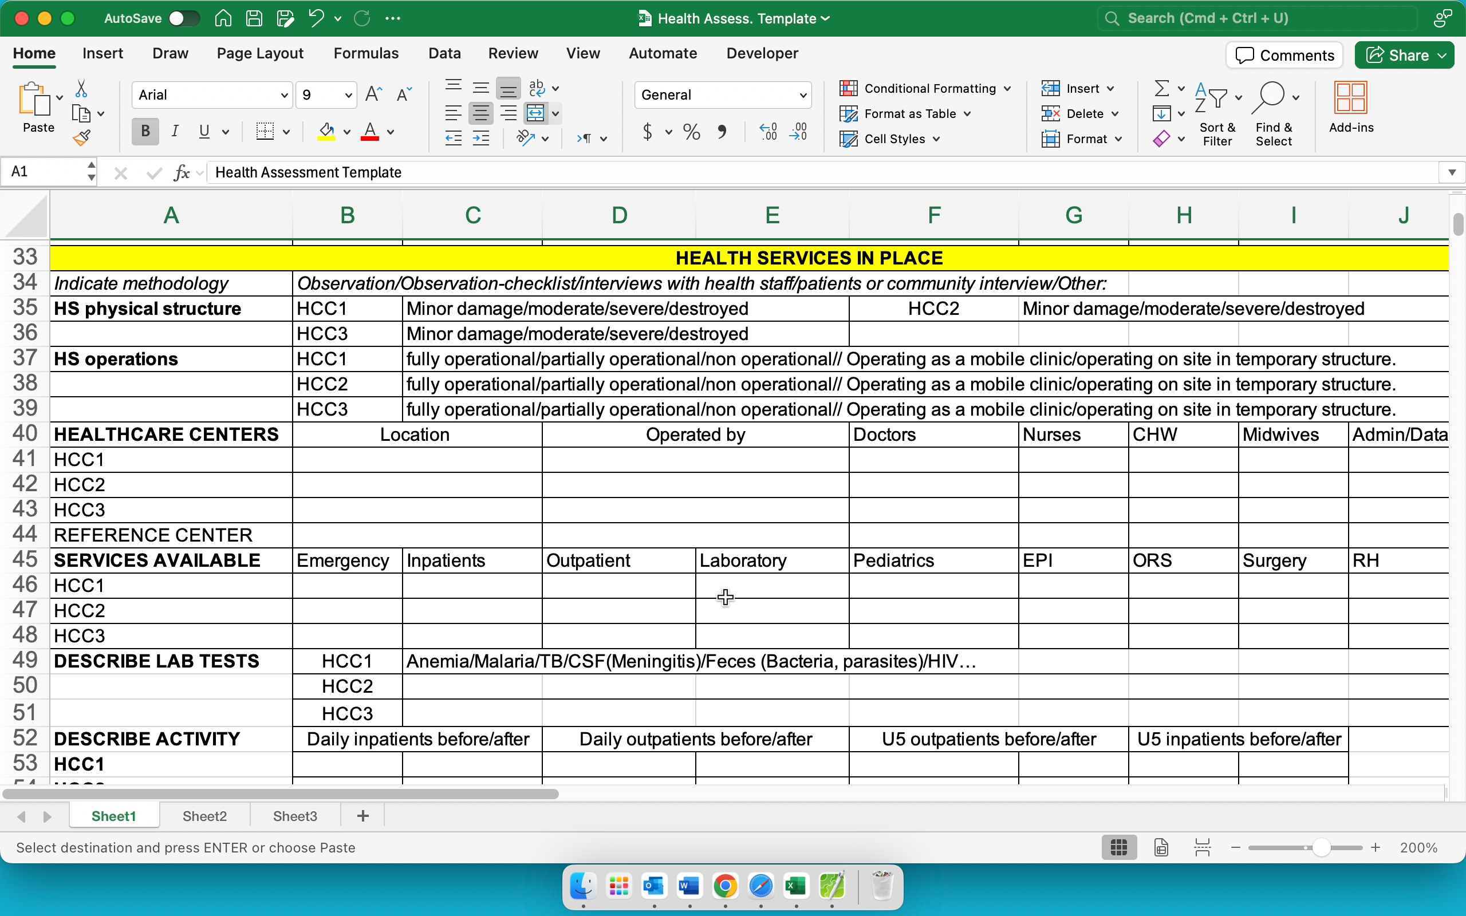Click the Cut scissors icon
The height and width of the screenshot is (916, 1466).
pos(81,89)
